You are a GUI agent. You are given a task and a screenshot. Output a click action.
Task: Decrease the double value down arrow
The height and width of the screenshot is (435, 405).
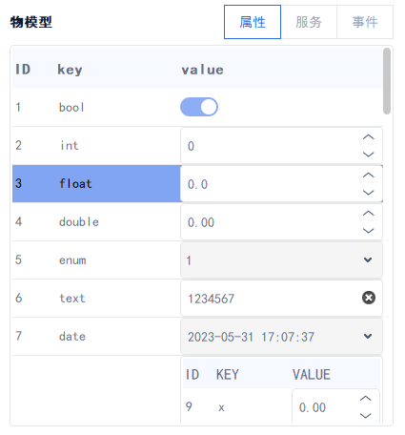click(x=368, y=231)
